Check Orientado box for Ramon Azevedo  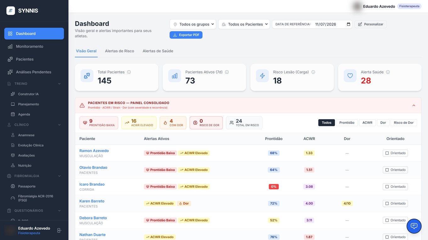387,153
